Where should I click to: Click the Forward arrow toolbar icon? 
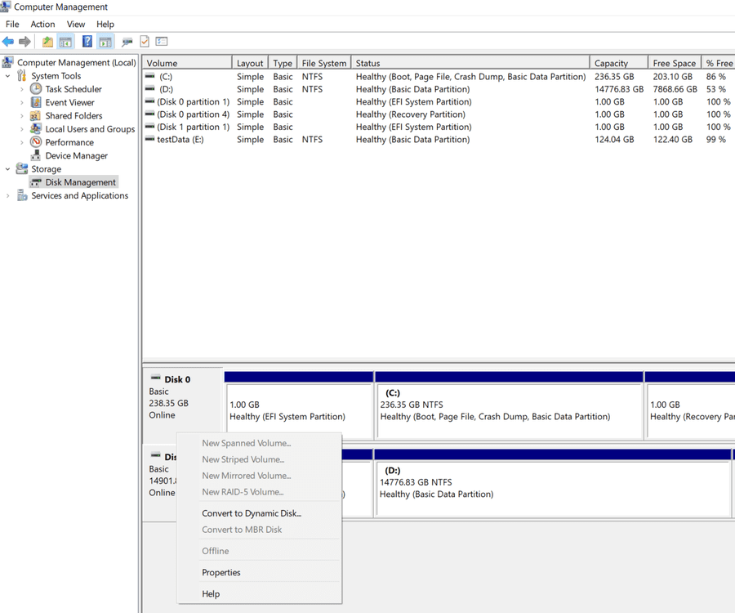point(24,42)
